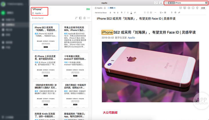The width and height of the screenshot is (209, 120).
Task: Start presentation mode icon
Action: click(185, 8)
